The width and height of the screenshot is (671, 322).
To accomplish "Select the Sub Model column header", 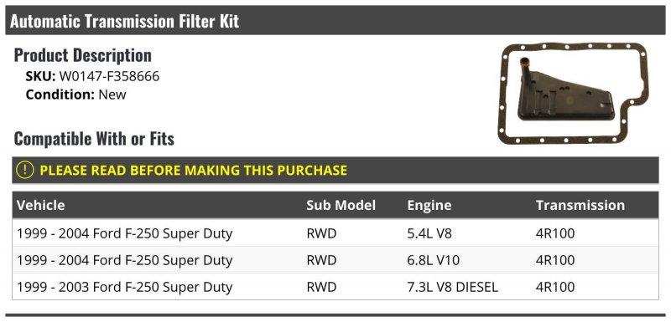I will [x=341, y=205].
